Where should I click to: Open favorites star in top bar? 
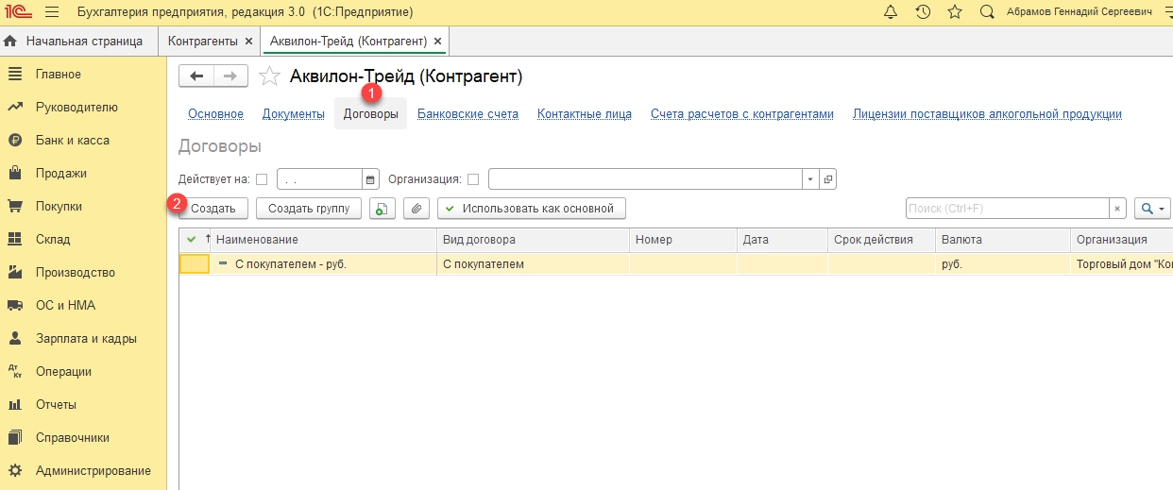point(955,12)
